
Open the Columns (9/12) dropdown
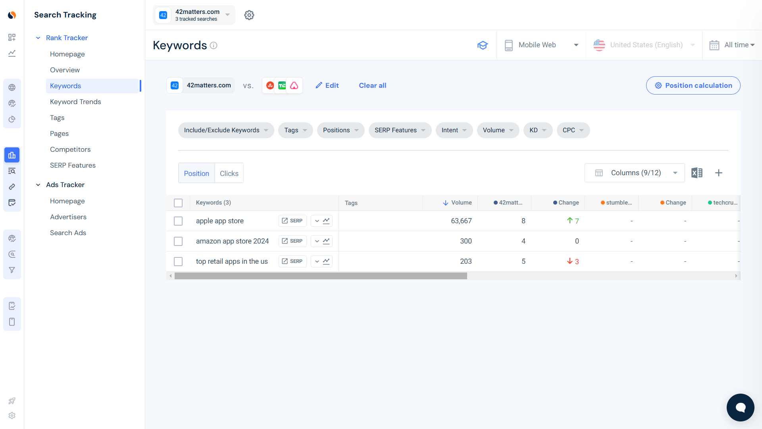coord(634,173)
